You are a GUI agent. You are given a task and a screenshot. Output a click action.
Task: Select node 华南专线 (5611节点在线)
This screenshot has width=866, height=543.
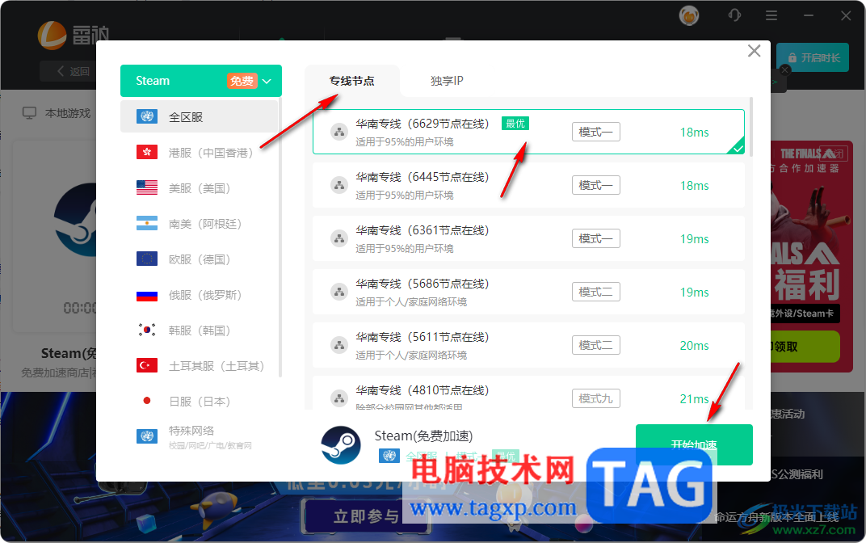click(x=528, y=345)
